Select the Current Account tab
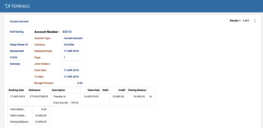The height and width of the screenshot is (128, 263). (x=19, y=22)
